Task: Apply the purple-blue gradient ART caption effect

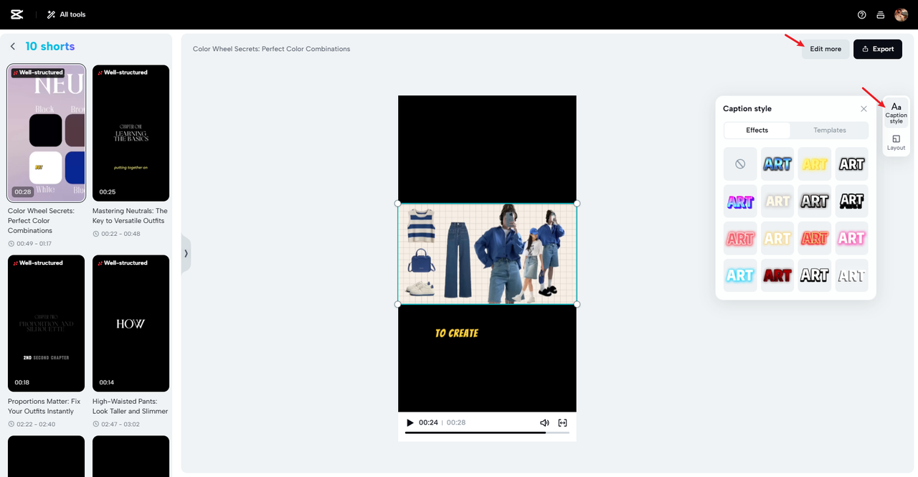Action: tap(740, 202)
